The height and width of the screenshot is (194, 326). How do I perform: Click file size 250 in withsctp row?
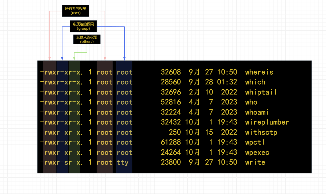(x=175, y=132)
